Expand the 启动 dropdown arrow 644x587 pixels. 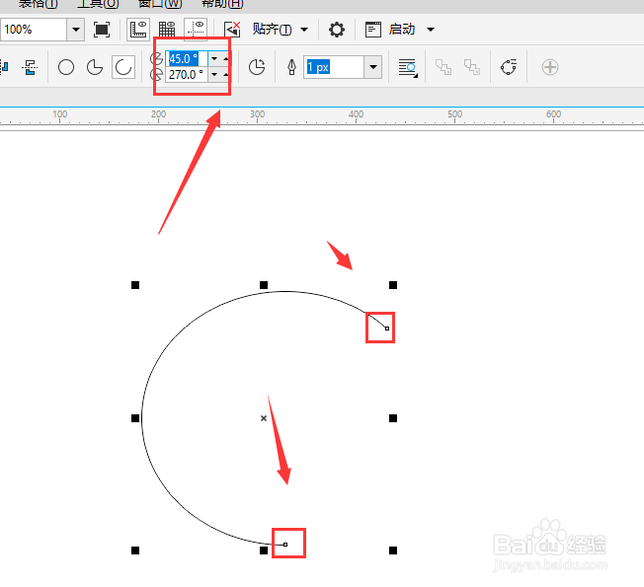[431, 30]
